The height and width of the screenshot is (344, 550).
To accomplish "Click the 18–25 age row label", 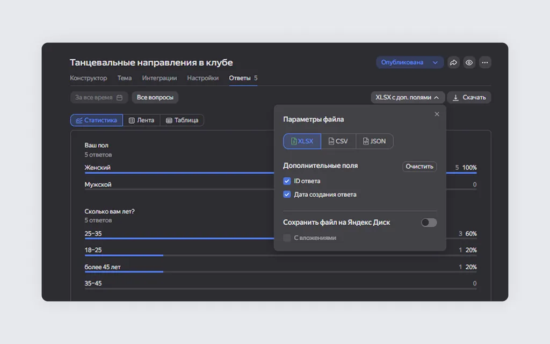I will click(x=93, y=250).
